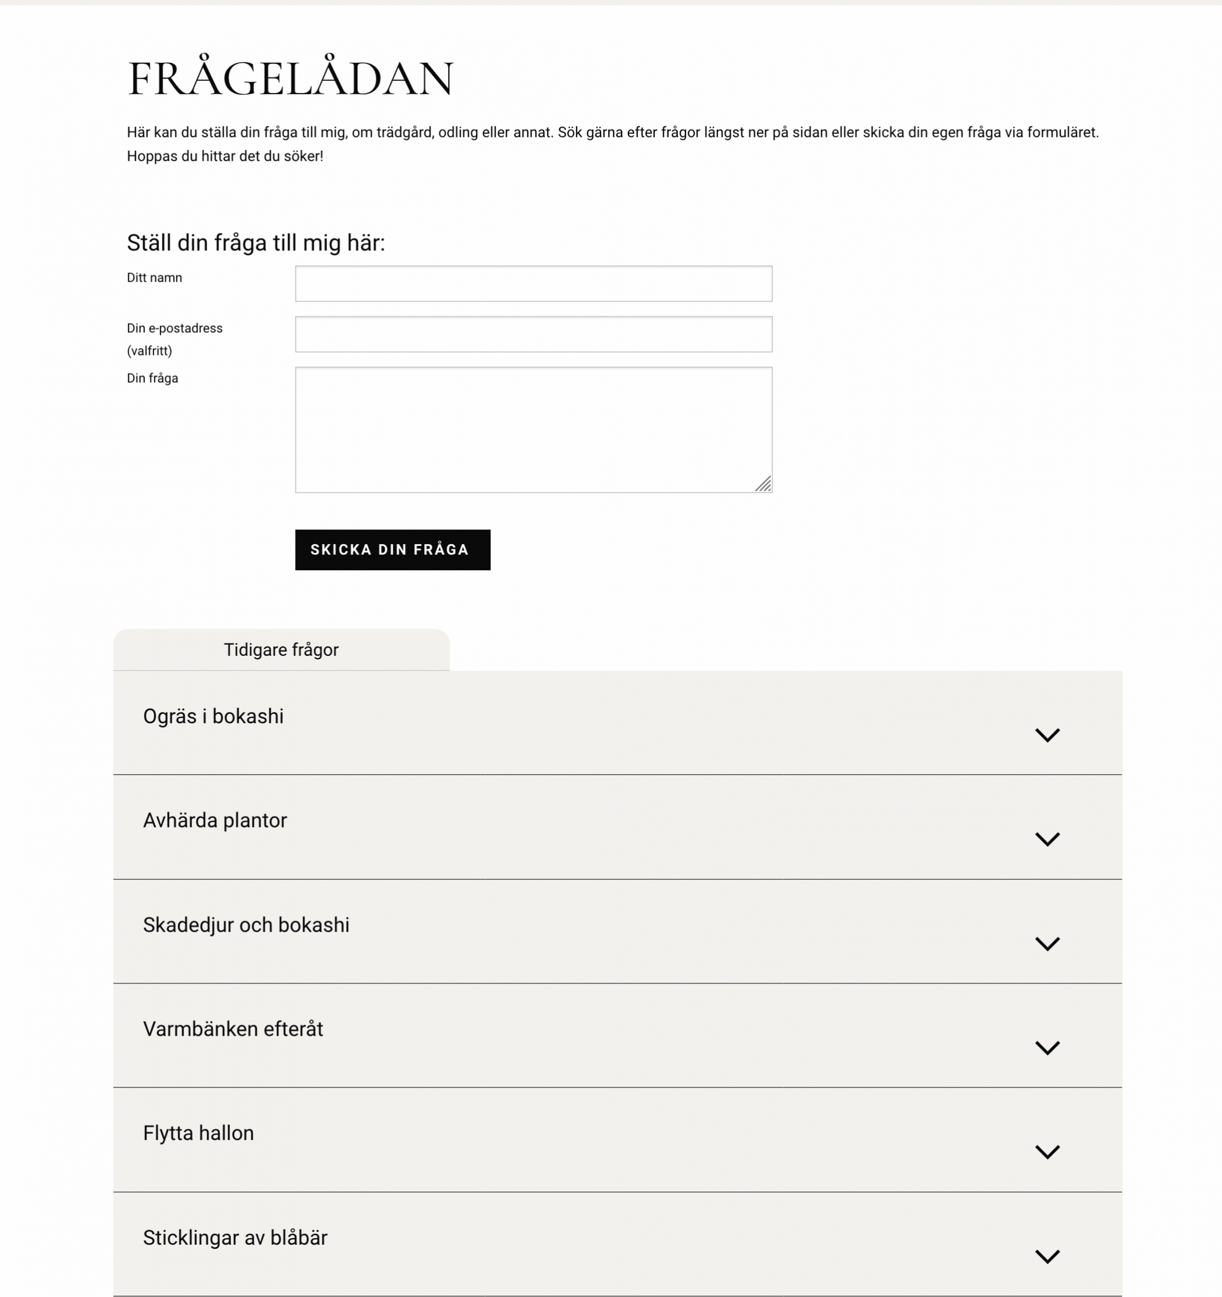Focus the 'Ditt namn' text field
The height and width of the screenshot is (1297, 1222).
(x=533, y=284)
